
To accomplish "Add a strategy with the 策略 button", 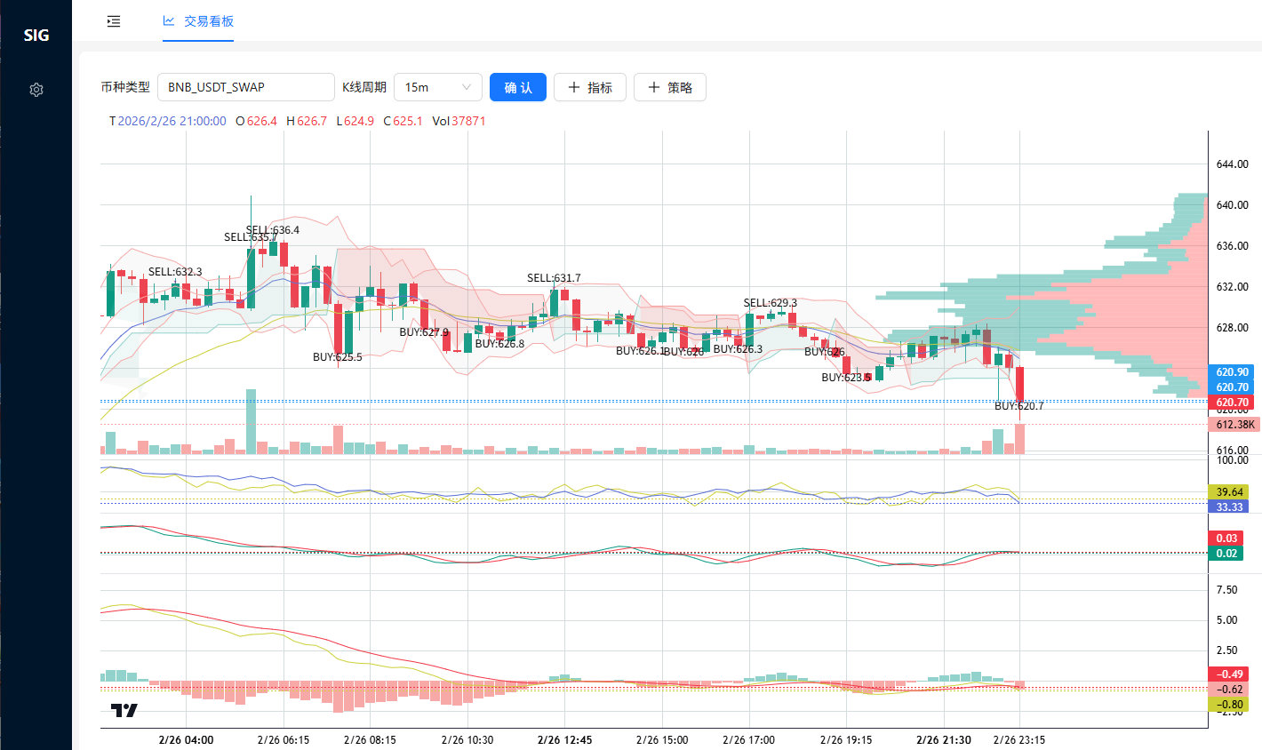I will tap(670, 87).
